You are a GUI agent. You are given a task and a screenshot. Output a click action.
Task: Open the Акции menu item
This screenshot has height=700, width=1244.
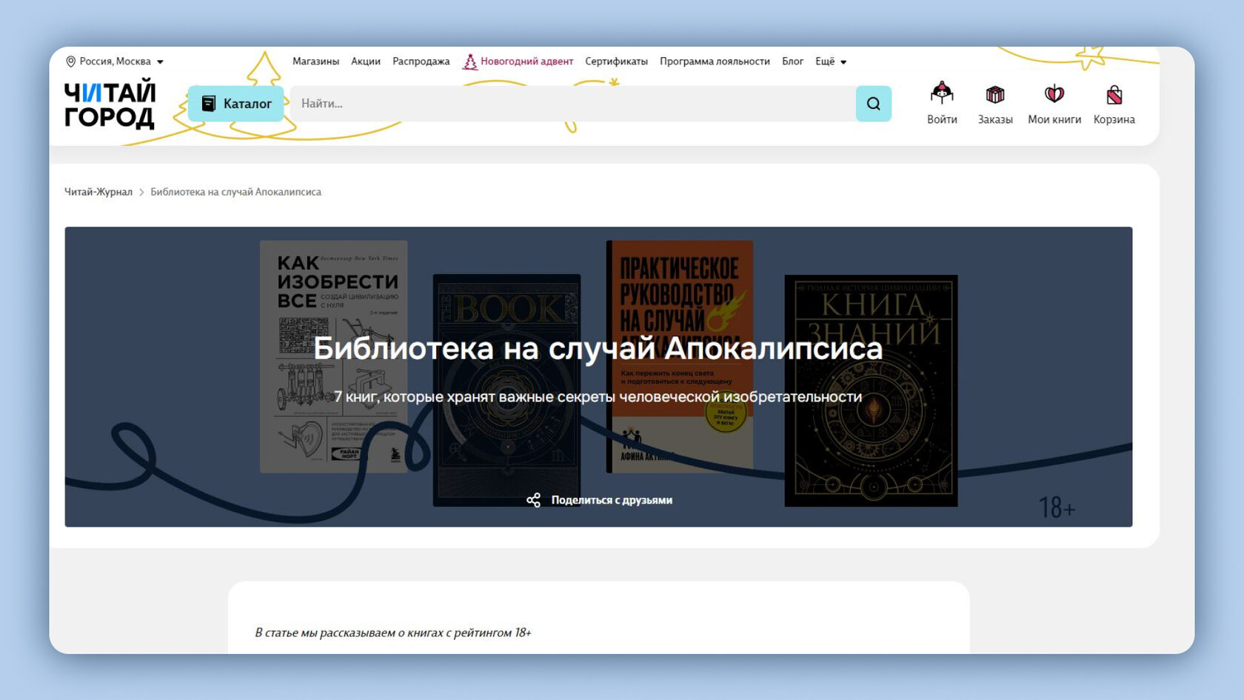[366, 61]
